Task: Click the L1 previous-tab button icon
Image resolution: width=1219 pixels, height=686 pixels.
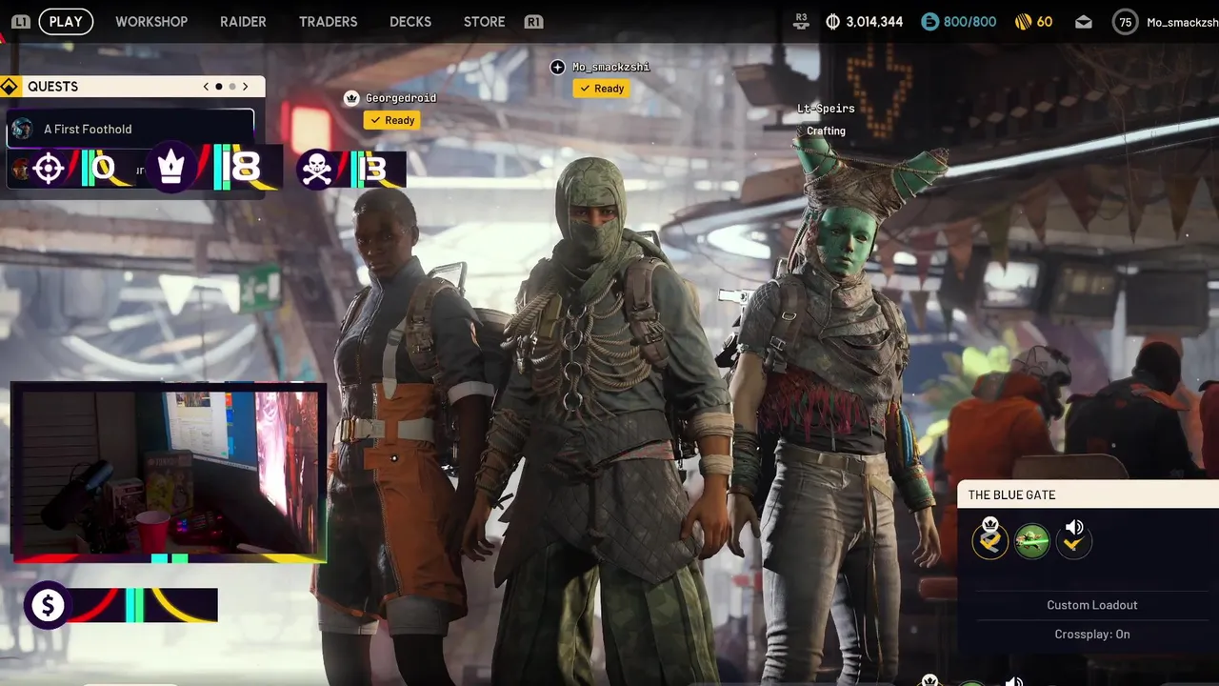Action: pyautogui.click(x=21, y=21)
